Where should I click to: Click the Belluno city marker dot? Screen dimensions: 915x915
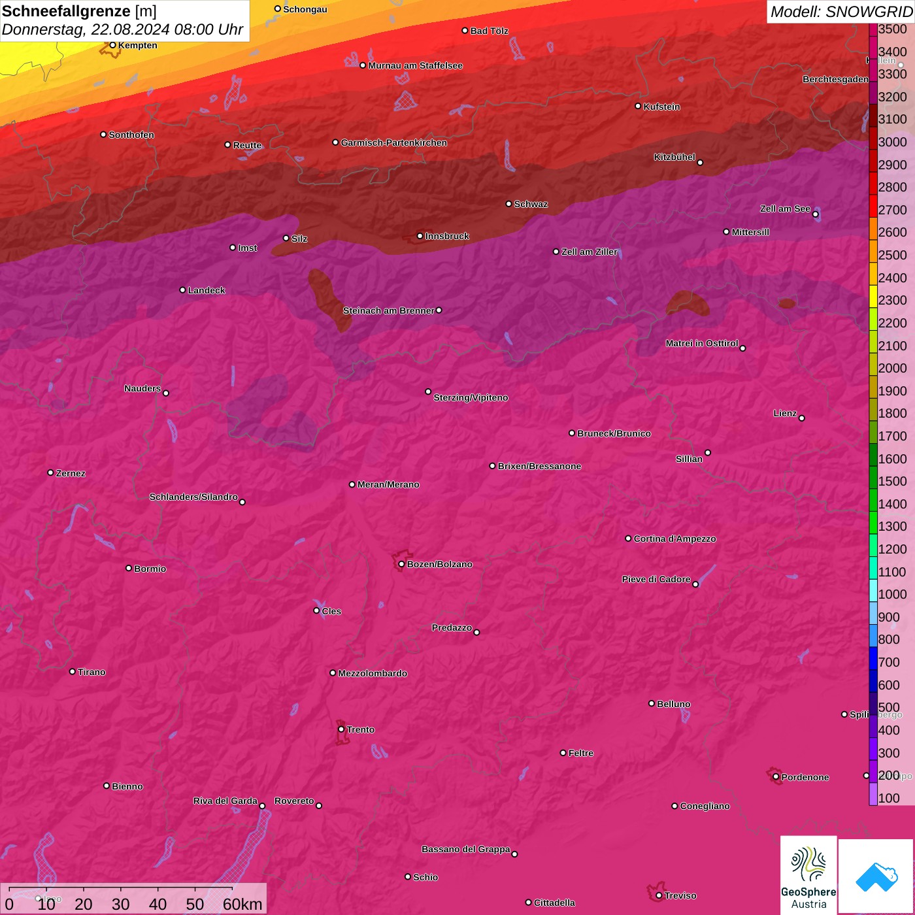[652, 703]
